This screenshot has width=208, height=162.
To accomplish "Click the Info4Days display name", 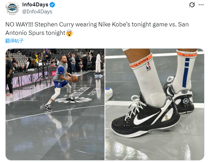I will [35, 5].
